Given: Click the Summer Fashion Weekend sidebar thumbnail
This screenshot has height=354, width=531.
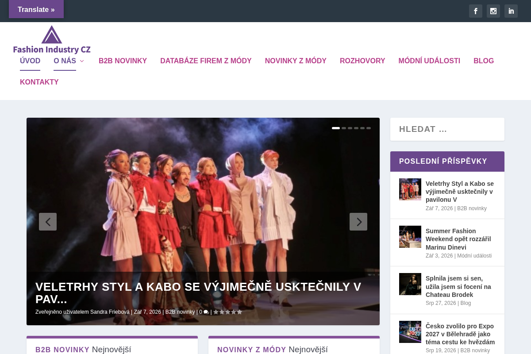Looking at the screenshot, I should click(x=410, y=237).
